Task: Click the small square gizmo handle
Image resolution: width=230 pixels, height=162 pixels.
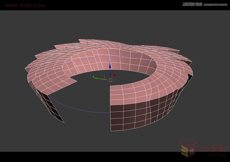Action: pyautogui.click(x=110, y=80)
